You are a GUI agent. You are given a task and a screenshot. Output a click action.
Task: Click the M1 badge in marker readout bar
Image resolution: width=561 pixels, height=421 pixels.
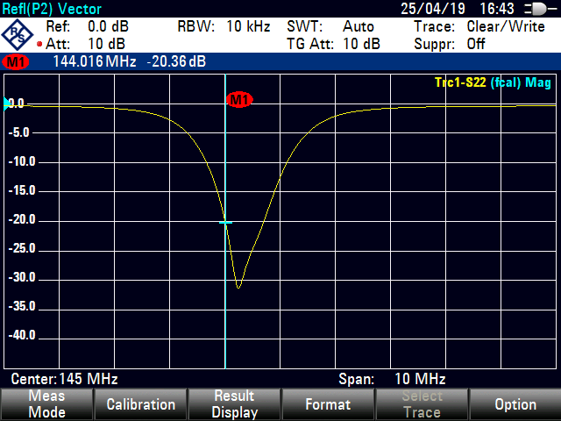(17, 62)
